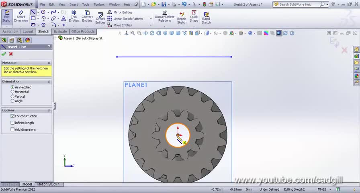The height and width of the screenshot is (193, 360).
Task: Collapse the Options section
Action: (x=49, y=110)
